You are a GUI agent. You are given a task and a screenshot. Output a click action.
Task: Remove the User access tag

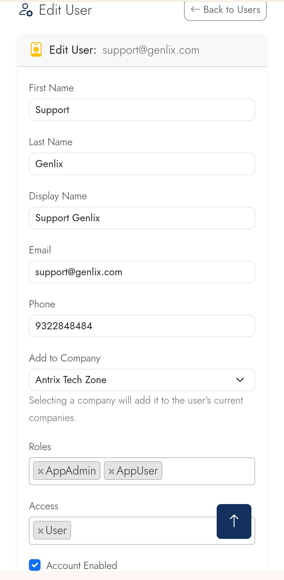pos(40,531)
